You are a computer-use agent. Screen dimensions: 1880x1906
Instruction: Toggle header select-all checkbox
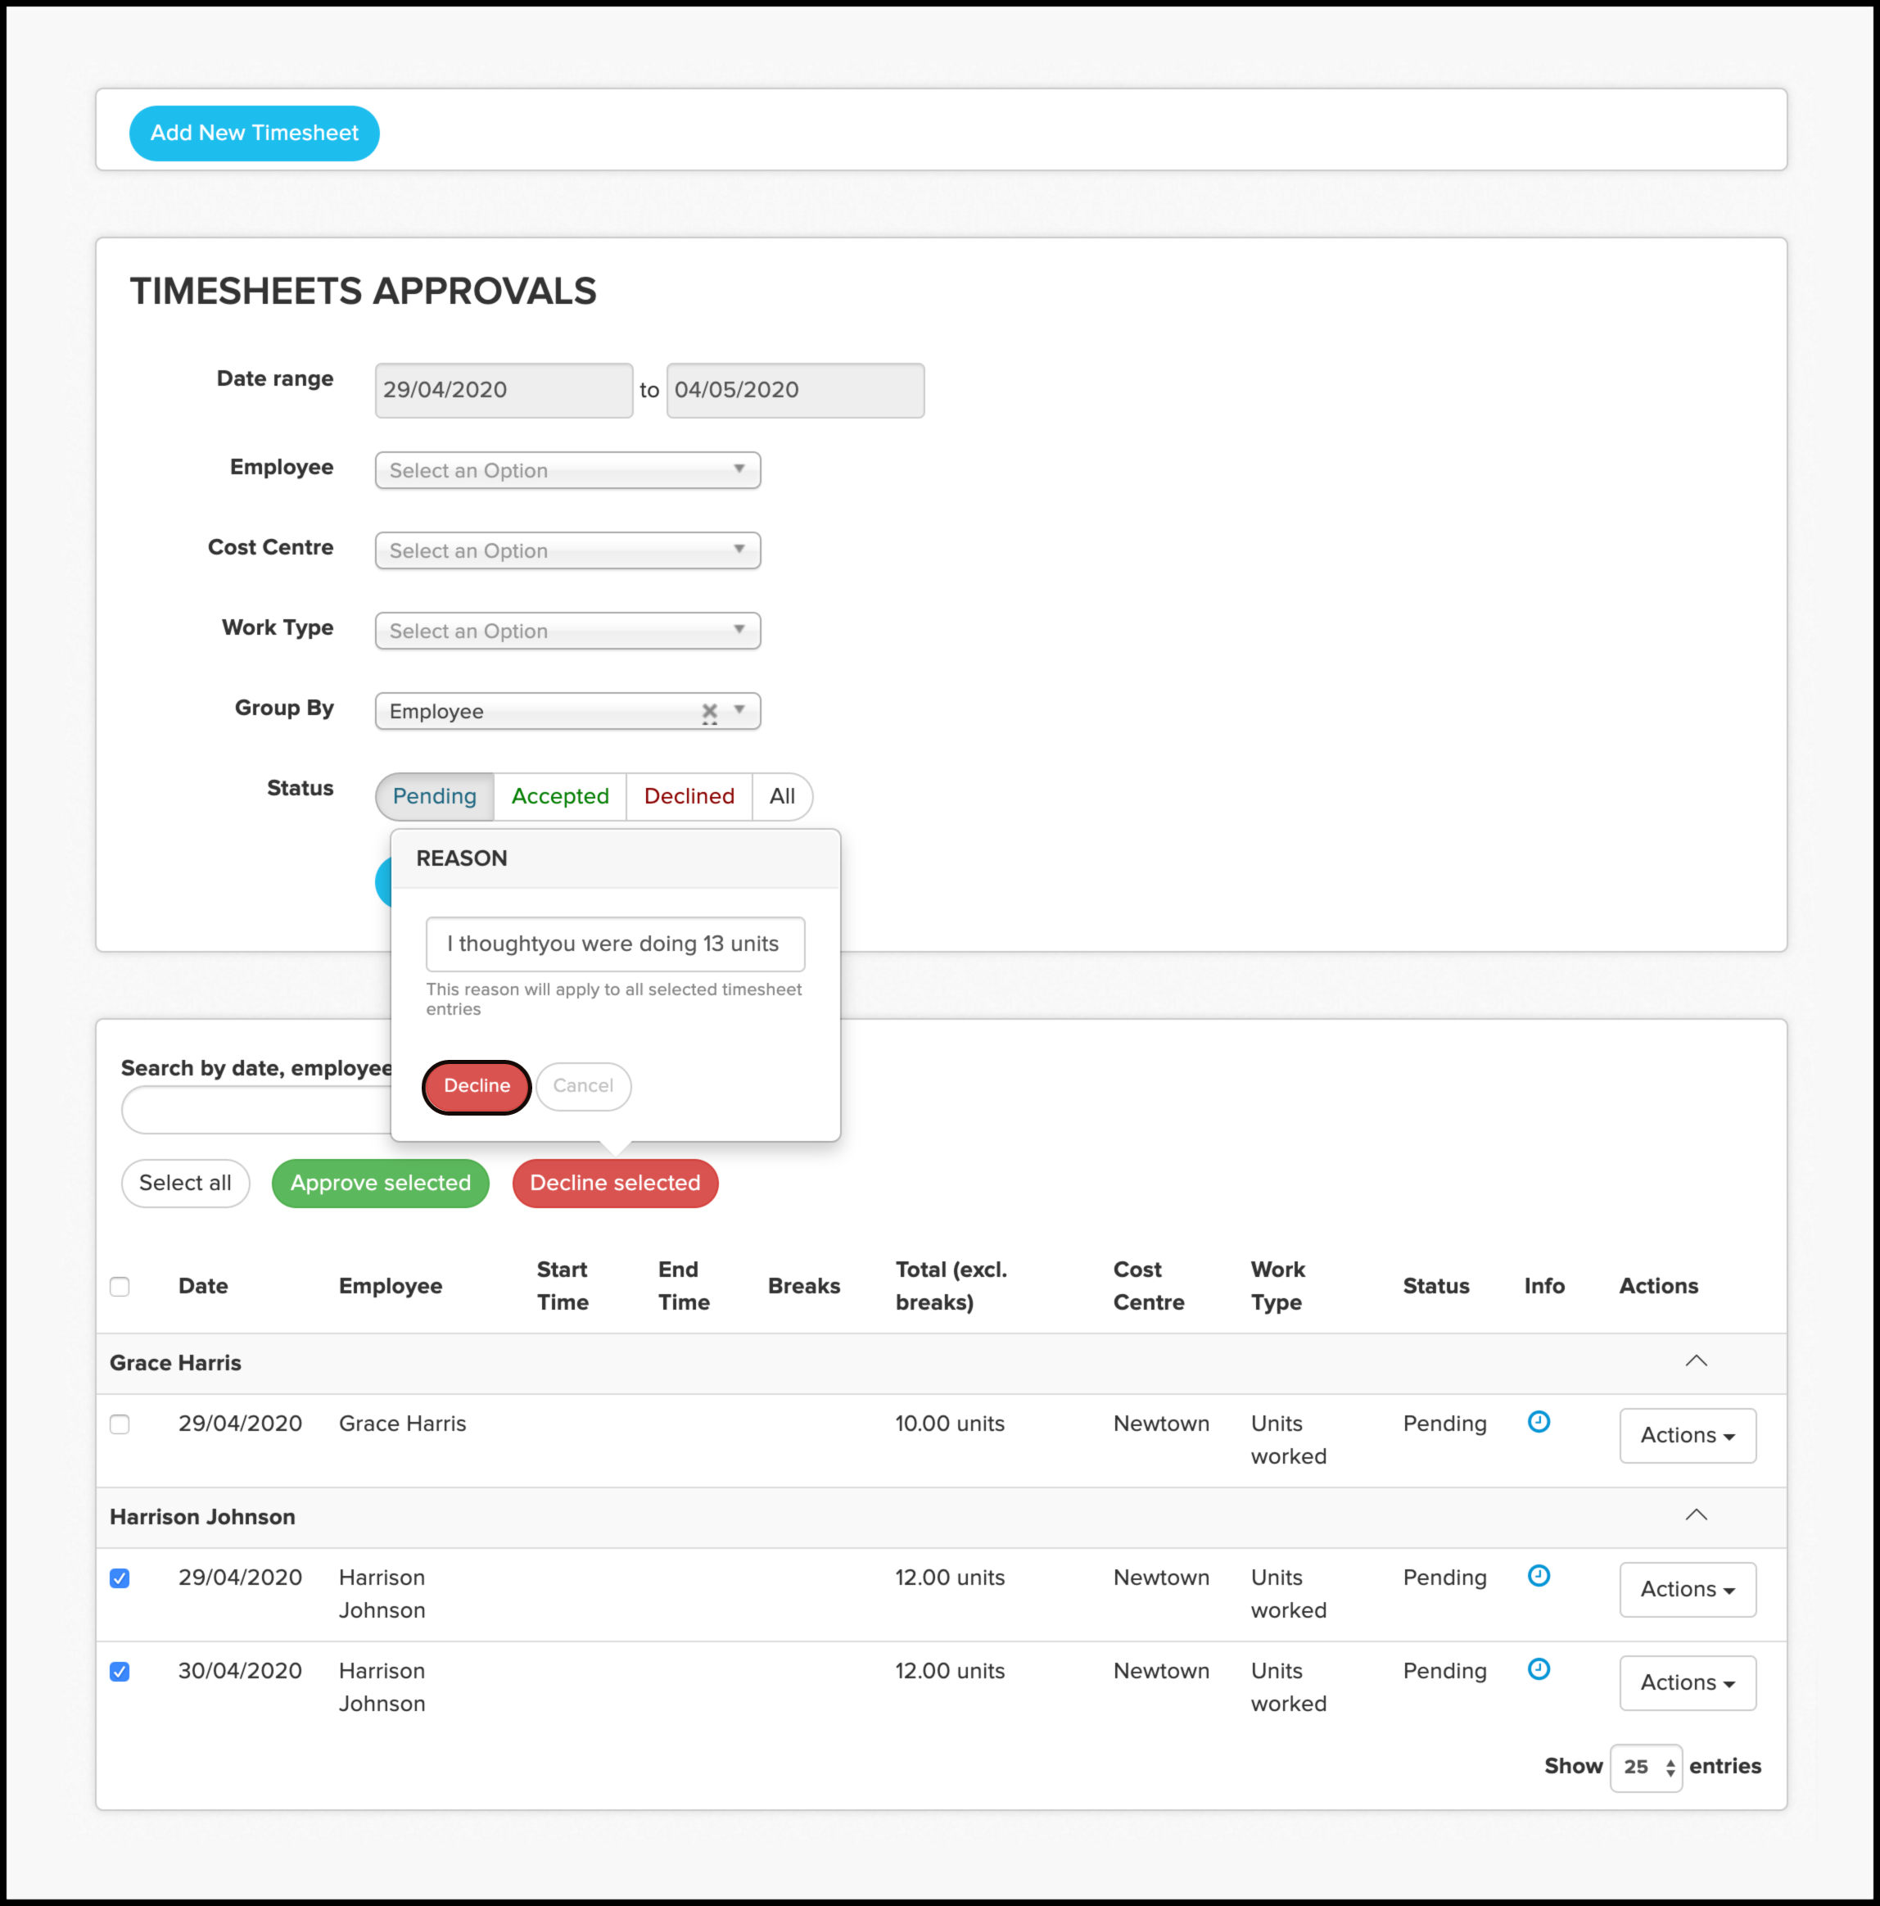click(x=120, y=1287)
